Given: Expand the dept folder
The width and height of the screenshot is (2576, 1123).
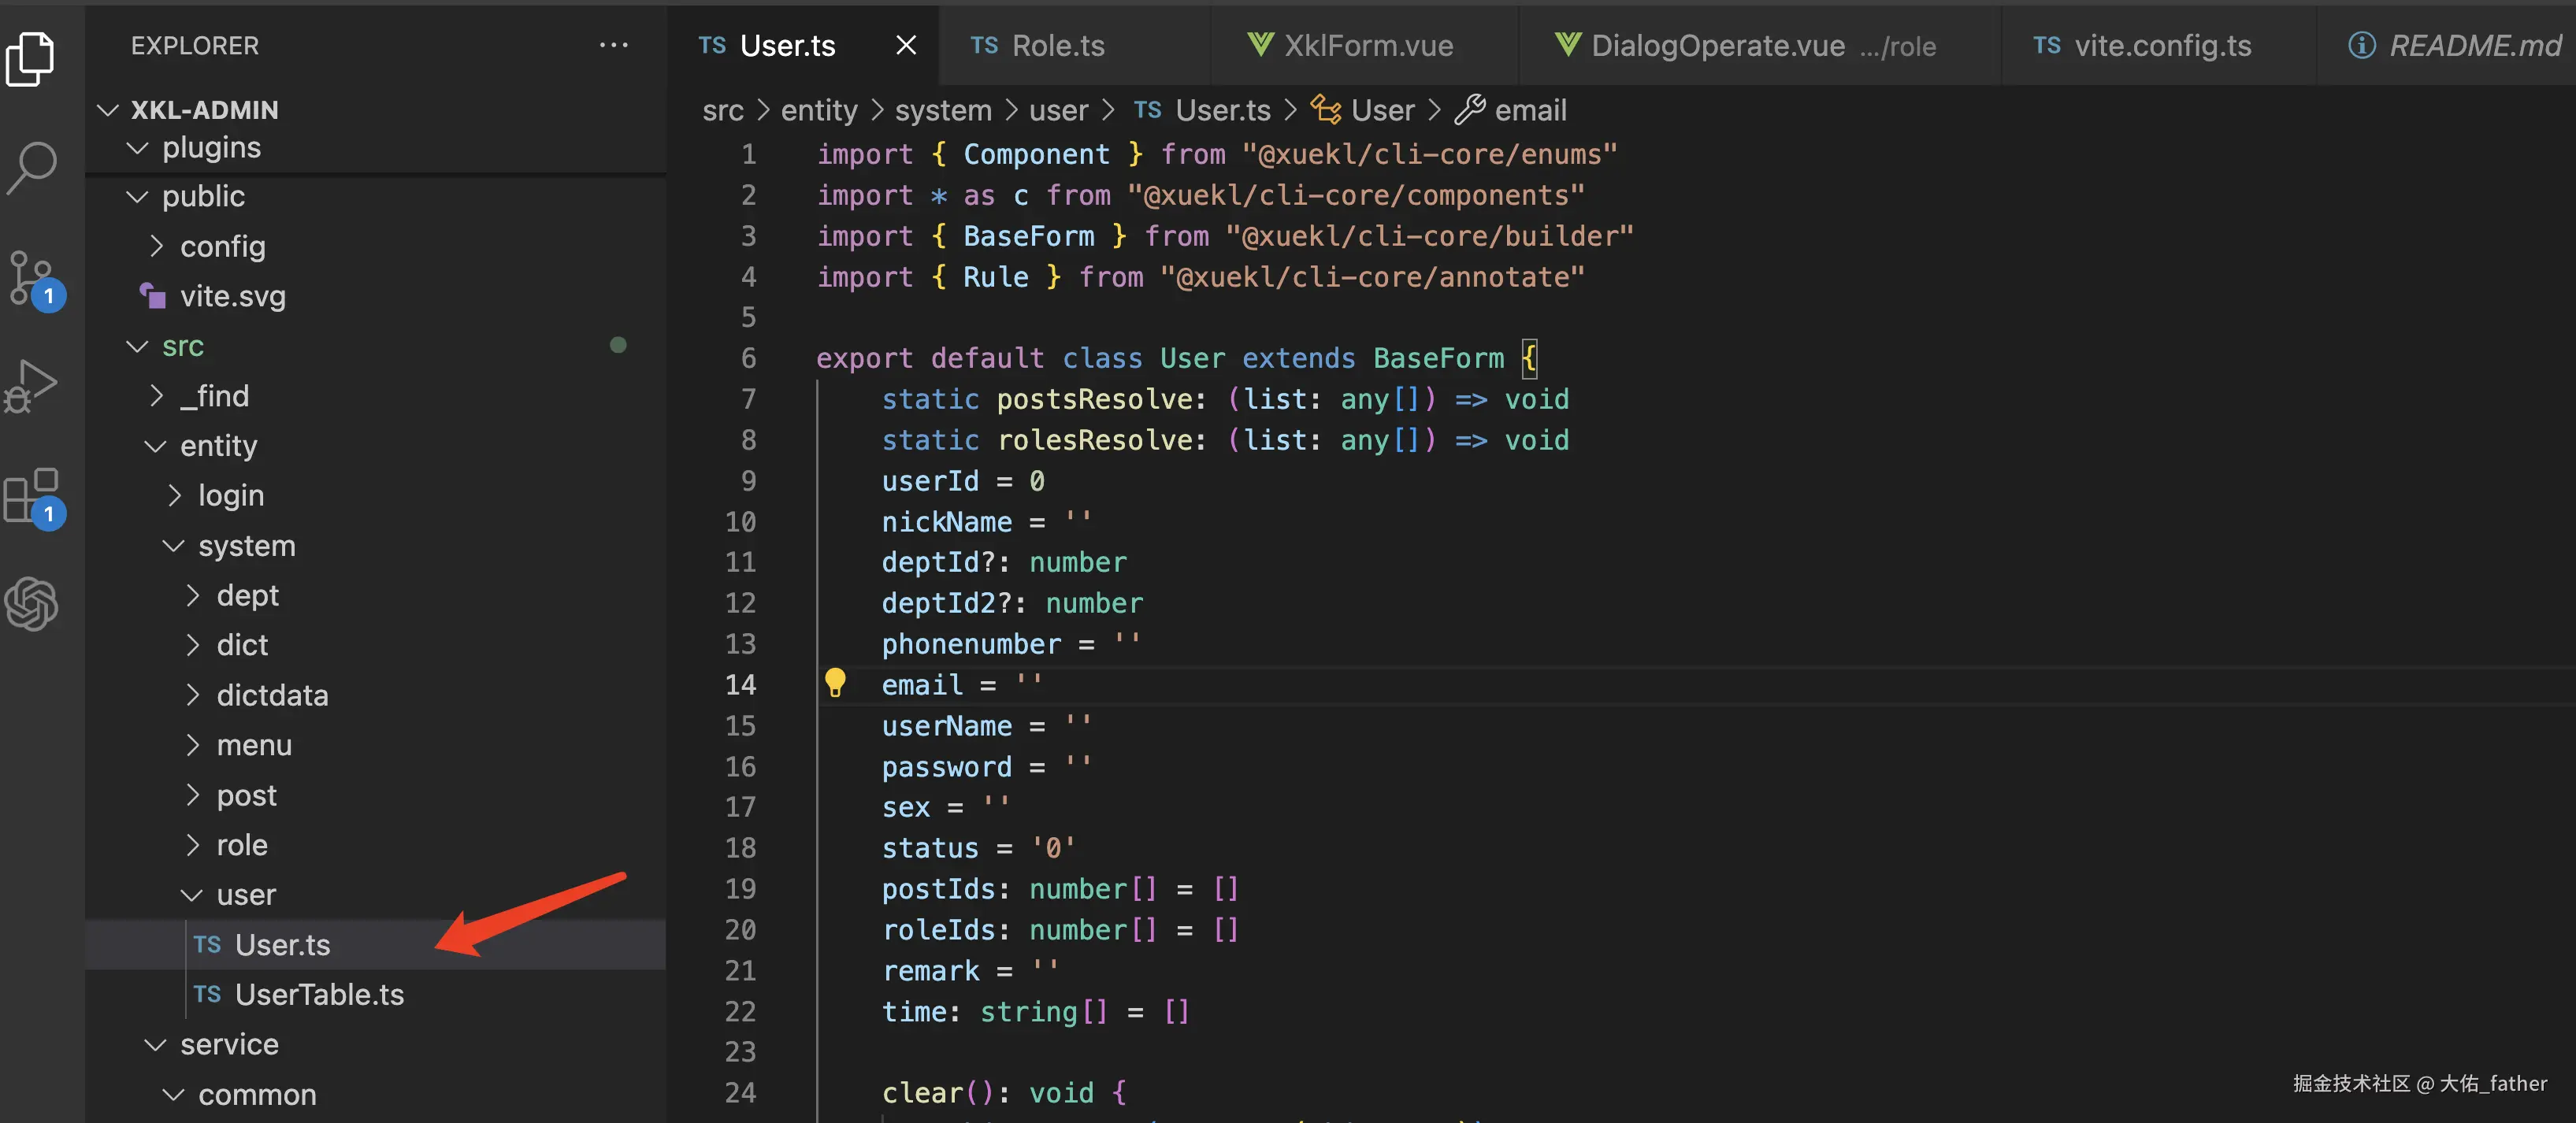Looking at the screenshot, I should [247, 595].
